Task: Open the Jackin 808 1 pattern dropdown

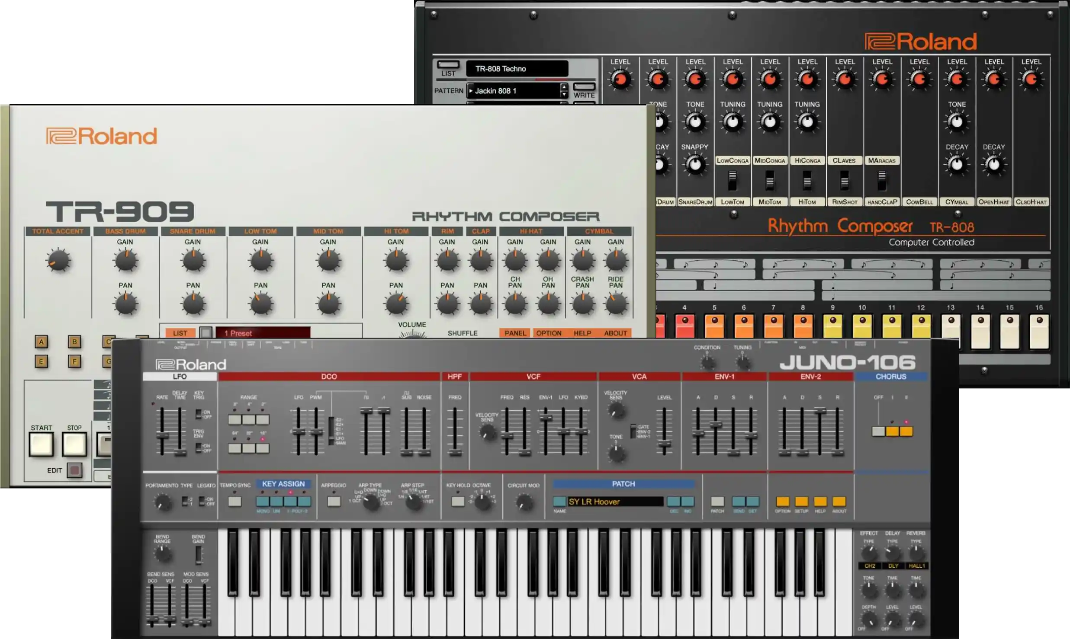Action: coord(515,91)
